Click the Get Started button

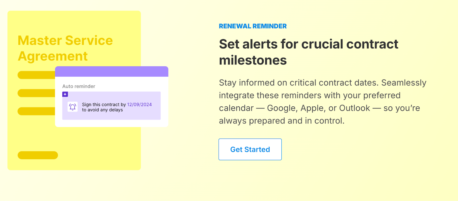click(x=250, y=149)
